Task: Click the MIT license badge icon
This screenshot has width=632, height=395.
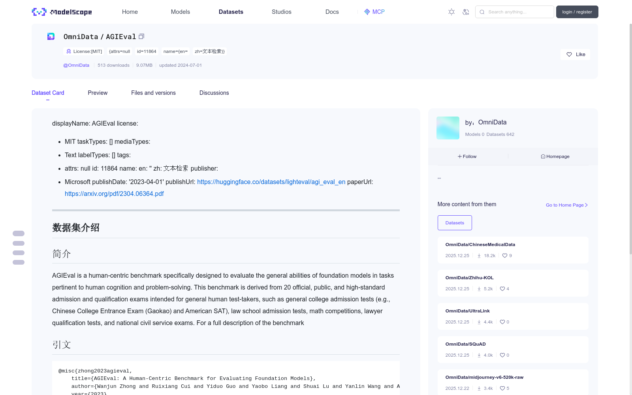Action: click(x=69, y=51)
